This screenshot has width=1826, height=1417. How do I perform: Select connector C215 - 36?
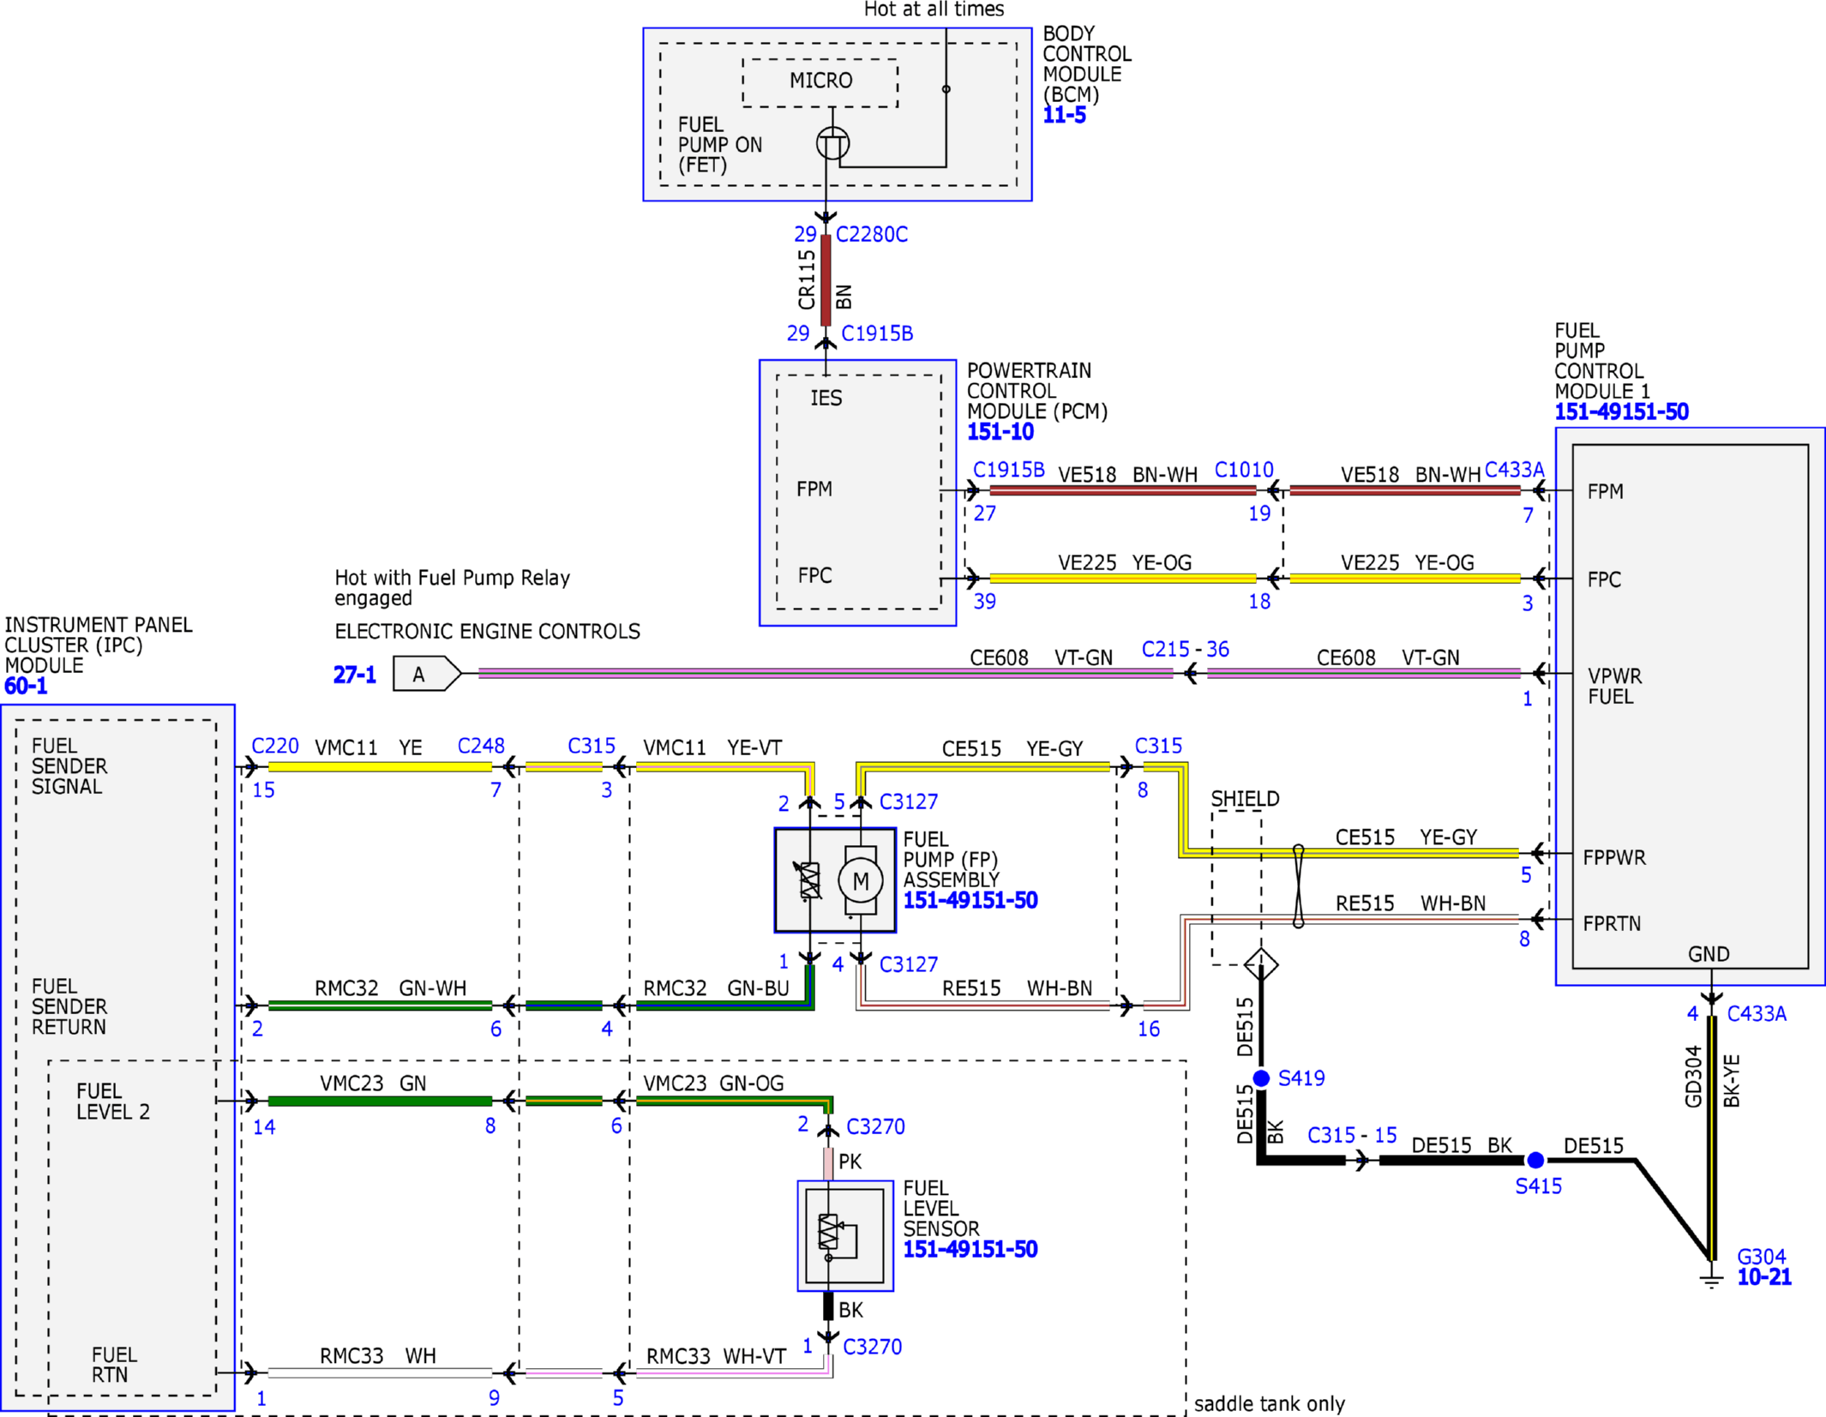tap(1185, 650)
